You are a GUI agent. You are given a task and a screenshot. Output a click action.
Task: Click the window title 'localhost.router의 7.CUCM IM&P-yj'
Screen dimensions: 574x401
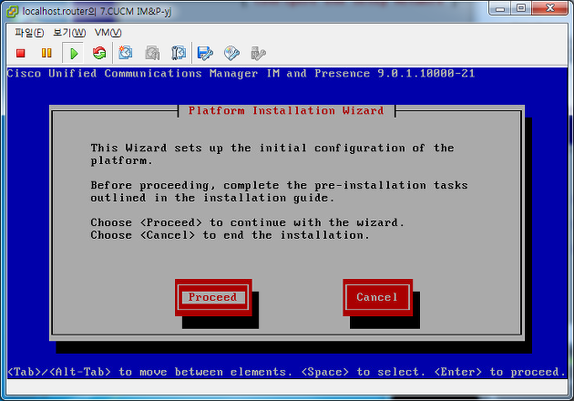(97, 11)
